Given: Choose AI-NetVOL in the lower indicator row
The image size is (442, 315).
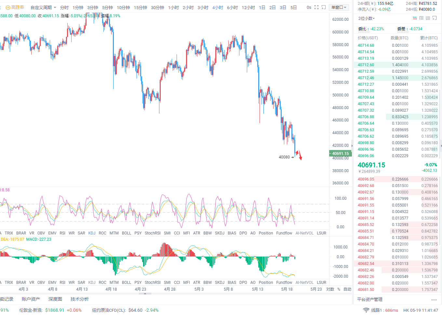Looking at the screenshot, I should pos(304,283).
